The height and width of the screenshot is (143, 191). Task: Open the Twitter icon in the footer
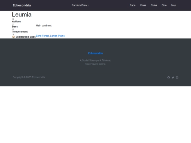pos(173,77)
